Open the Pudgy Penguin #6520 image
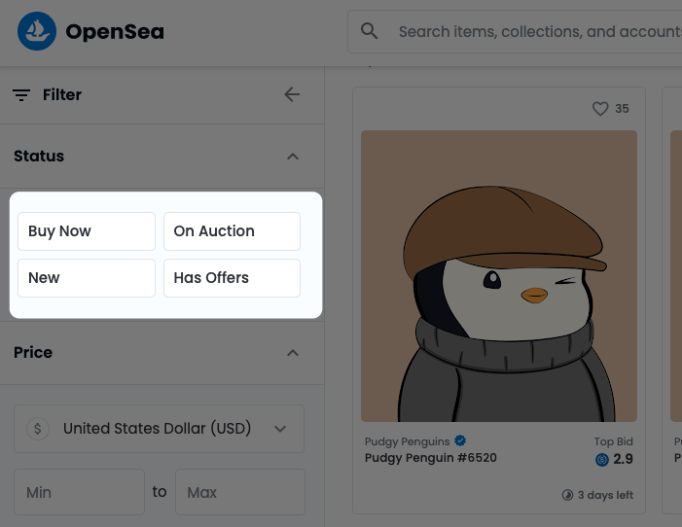This screenshot has width=682, height=527. (499, 276)
